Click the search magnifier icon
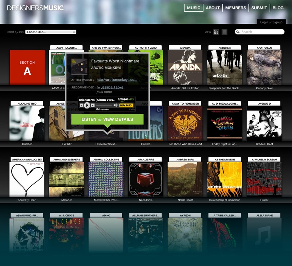This screenshot has width=292, height=266. pyautogui.click(x=238, y=32)
